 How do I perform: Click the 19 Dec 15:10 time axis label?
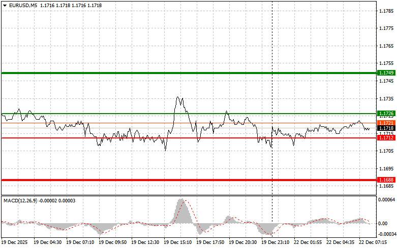point(179,242)
